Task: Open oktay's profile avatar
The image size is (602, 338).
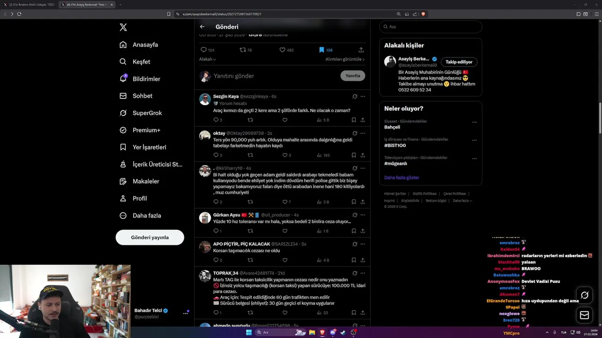Action: click(x=205, y=136)
